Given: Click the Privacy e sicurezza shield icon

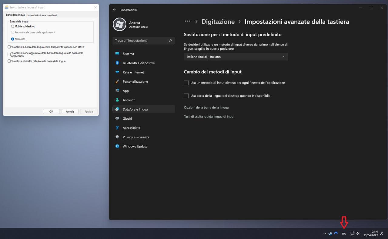Looking at the screenshot, I should tap(117, 137).
